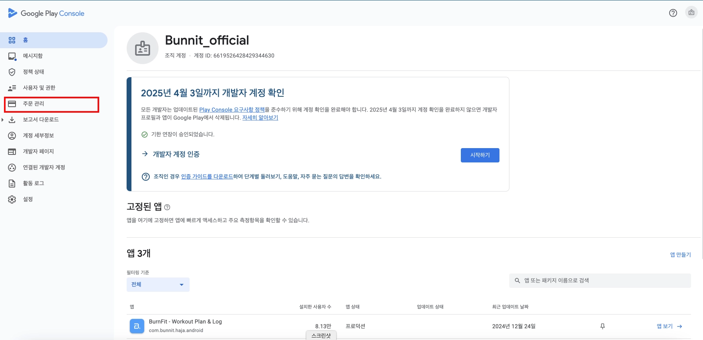703x340 pixels.
Task: Click the 업데이트 상태 column header
Action: (430, 307)
